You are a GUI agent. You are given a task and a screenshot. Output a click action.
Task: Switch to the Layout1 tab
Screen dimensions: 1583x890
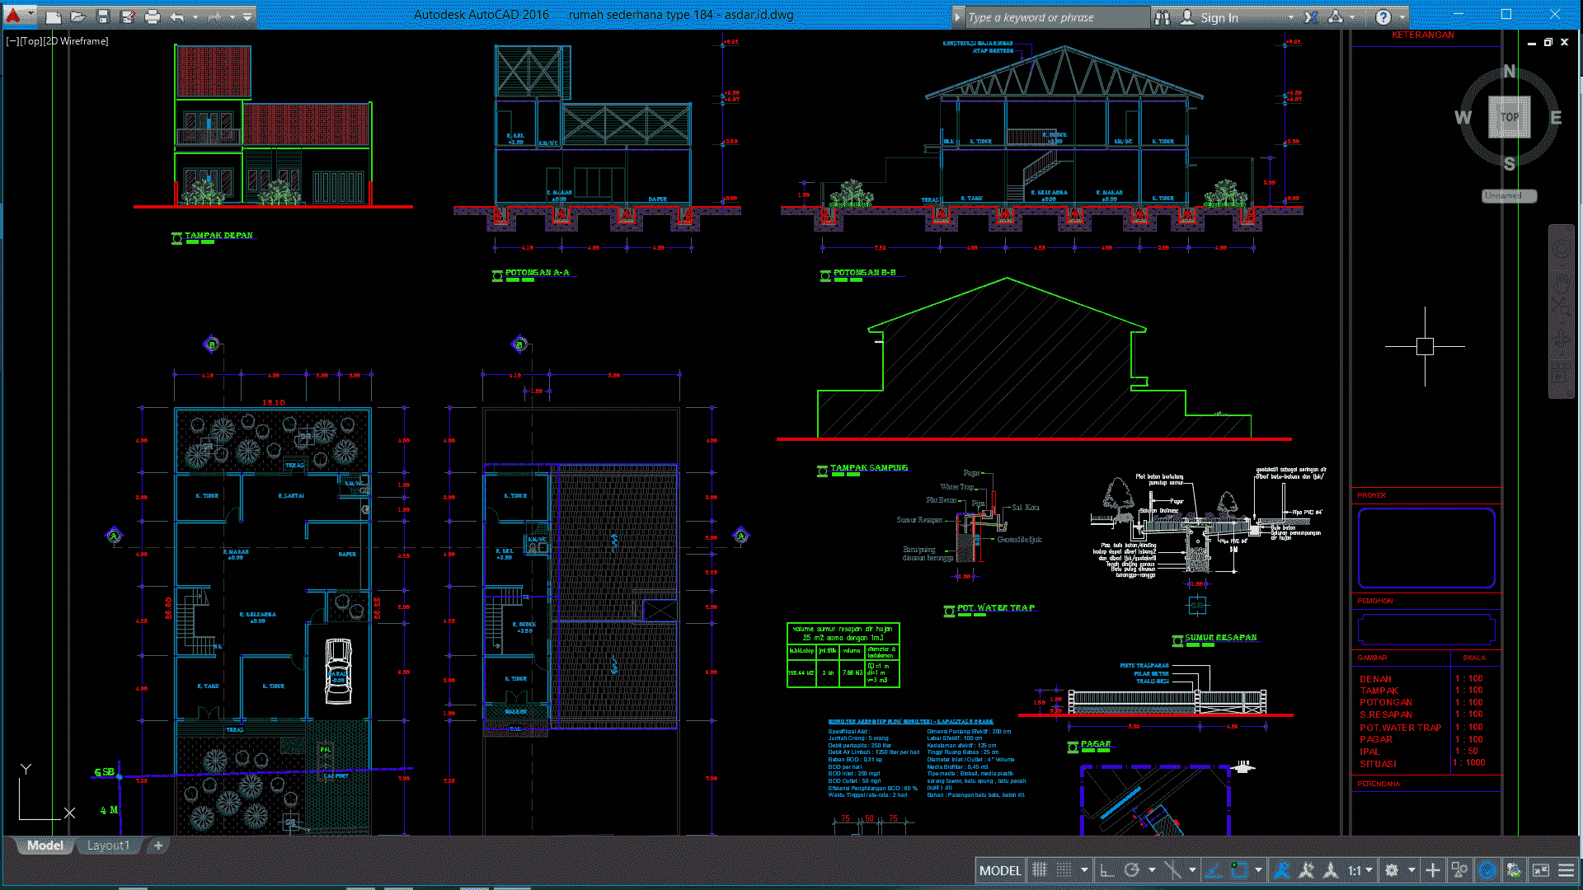click(108, 845)
